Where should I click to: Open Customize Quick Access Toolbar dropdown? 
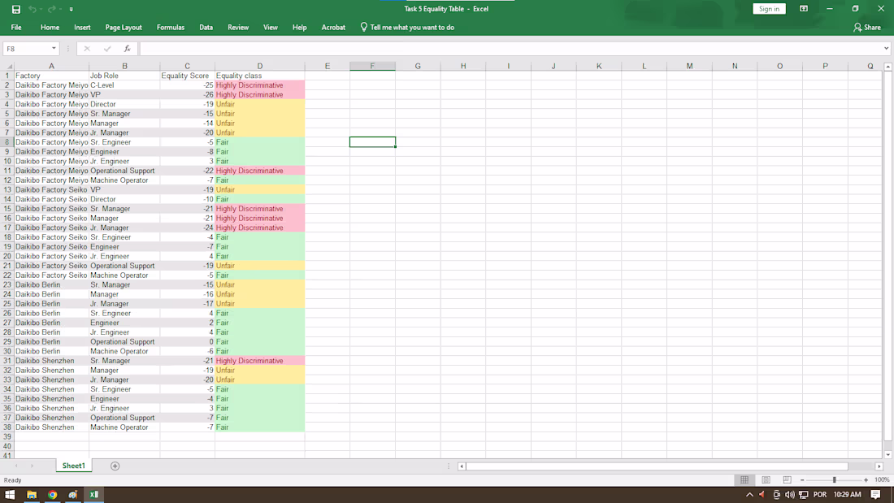72,9
